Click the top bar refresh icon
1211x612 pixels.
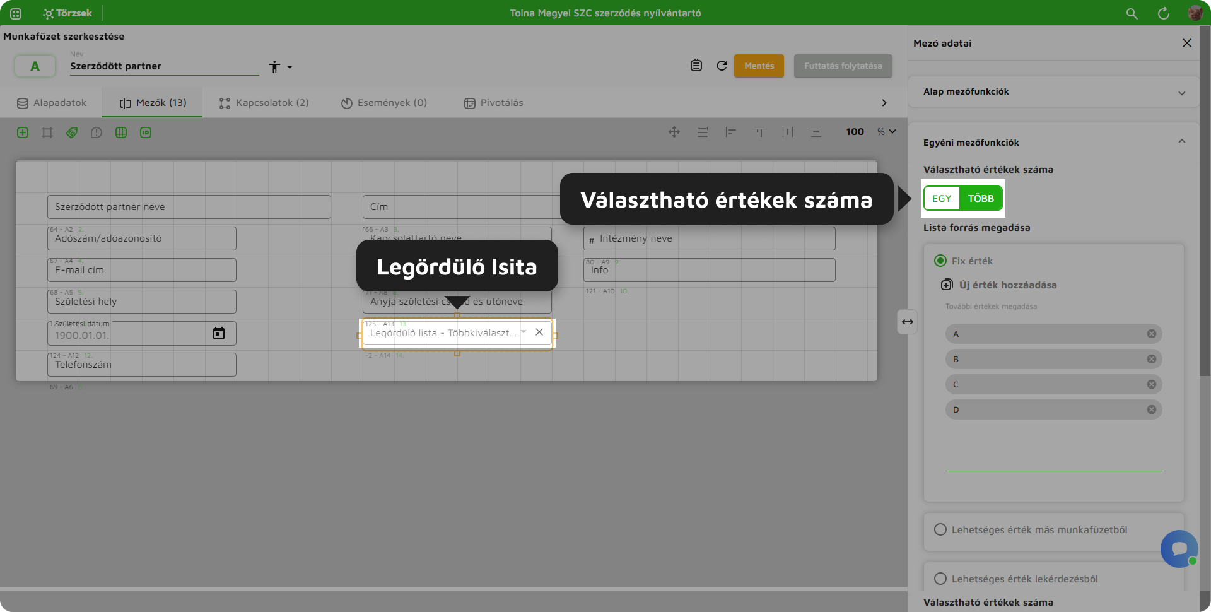point(1164,13)
